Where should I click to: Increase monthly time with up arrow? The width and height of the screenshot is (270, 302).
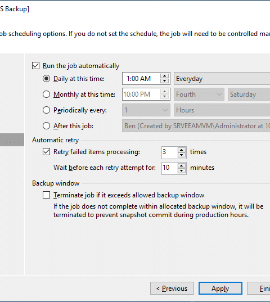(164, 92)
